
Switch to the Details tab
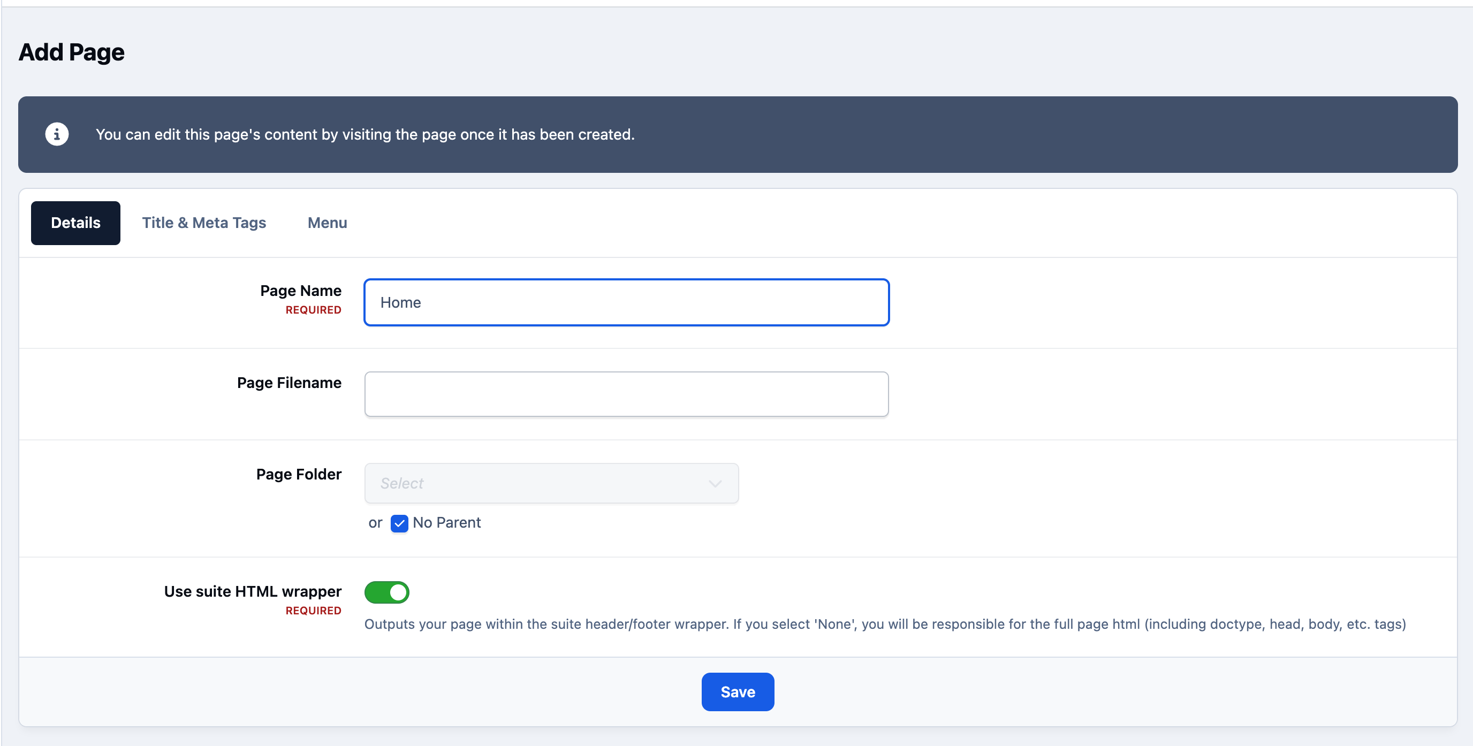75,223
